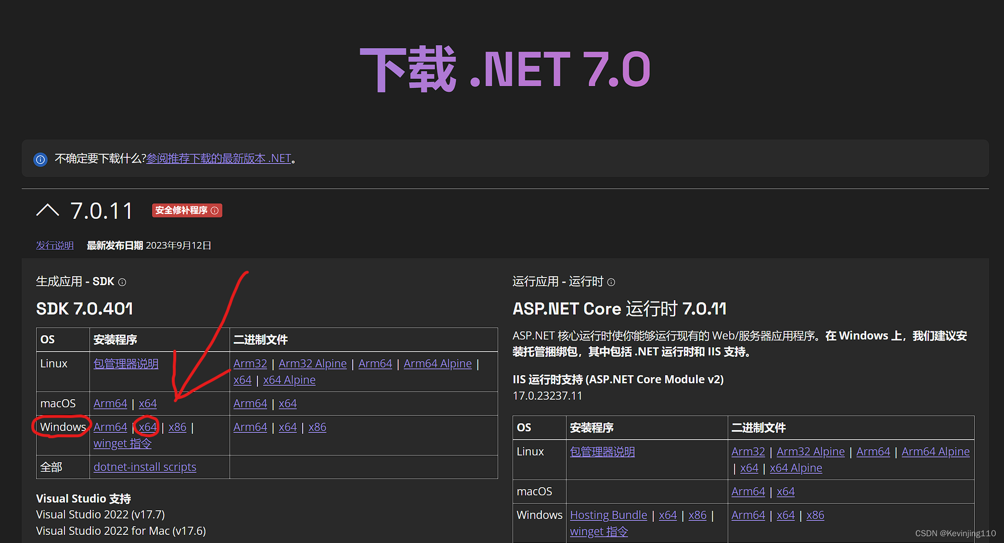Download Linux Arm64 Alpine runtime binary

(x=935, y=452)
